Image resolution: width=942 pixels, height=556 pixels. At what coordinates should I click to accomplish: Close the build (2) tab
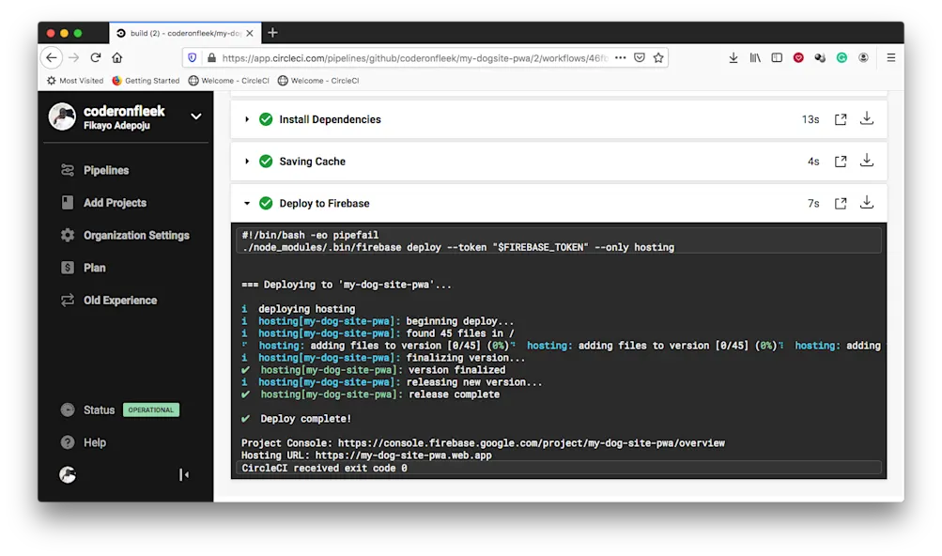(x=249, y=33)
